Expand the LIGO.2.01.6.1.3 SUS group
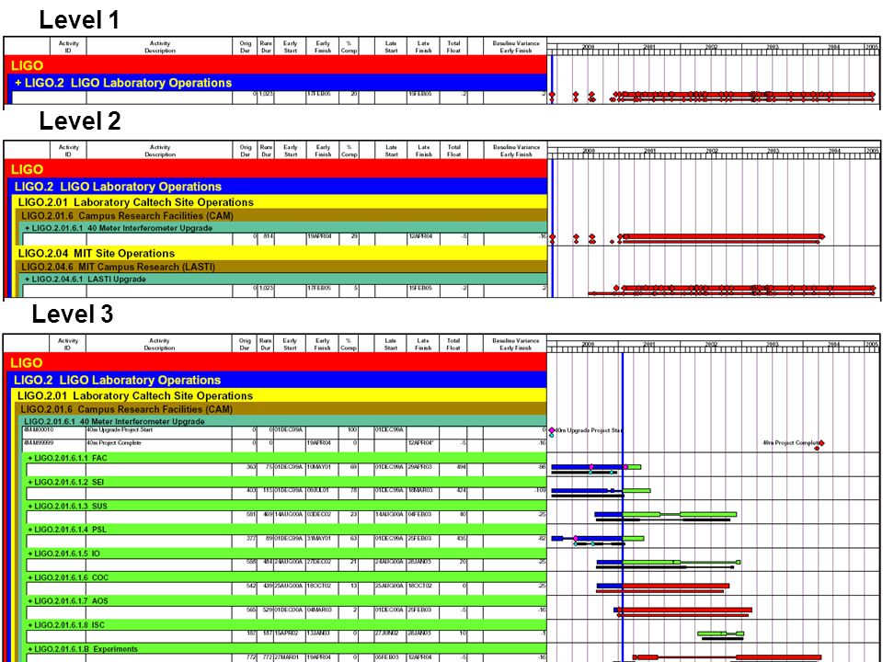Viewport: 883px width, 662px height. click(30, 506)
